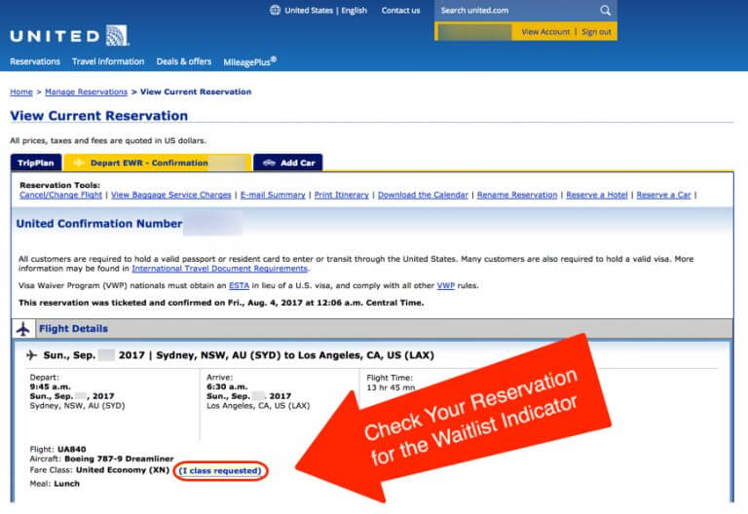Viewport: 748px width, 514px height.
Task: Switch to Add Car tab
Action: point(287,163)
